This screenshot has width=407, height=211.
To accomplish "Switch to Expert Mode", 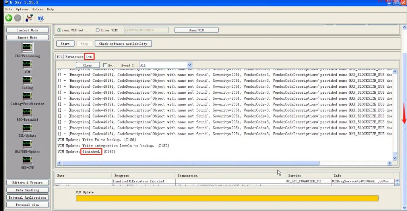I will (27, 37).
